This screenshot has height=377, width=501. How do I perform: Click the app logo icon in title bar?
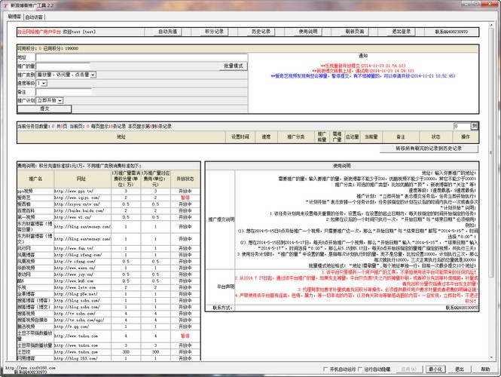(x=6, y=5)
